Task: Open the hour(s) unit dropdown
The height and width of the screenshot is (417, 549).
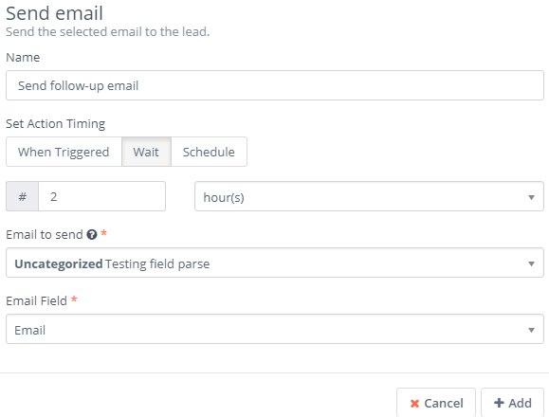Action: [x=369, y=196]
